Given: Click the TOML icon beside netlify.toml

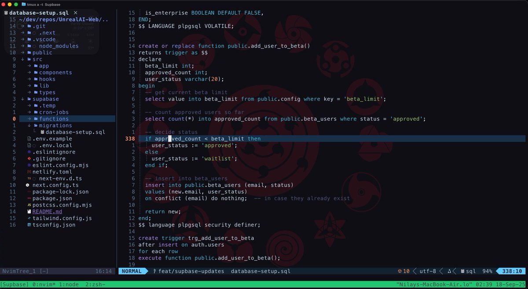Looking at the screenshot, I should pos(29,171).
